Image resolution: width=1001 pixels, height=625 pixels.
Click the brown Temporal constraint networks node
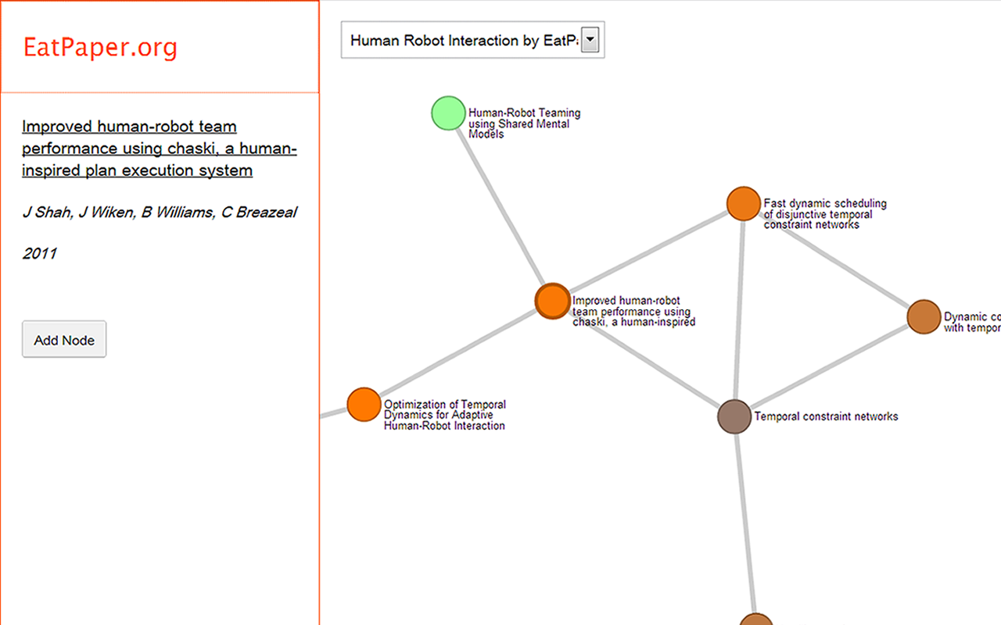tap(734, 416)
